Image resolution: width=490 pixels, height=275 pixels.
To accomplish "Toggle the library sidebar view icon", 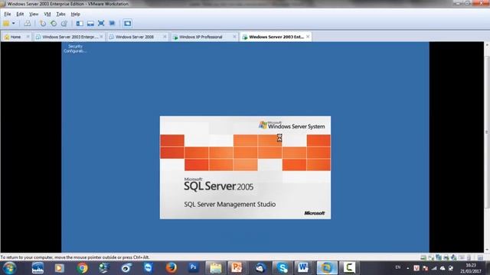I will click(x=80, y=24).
